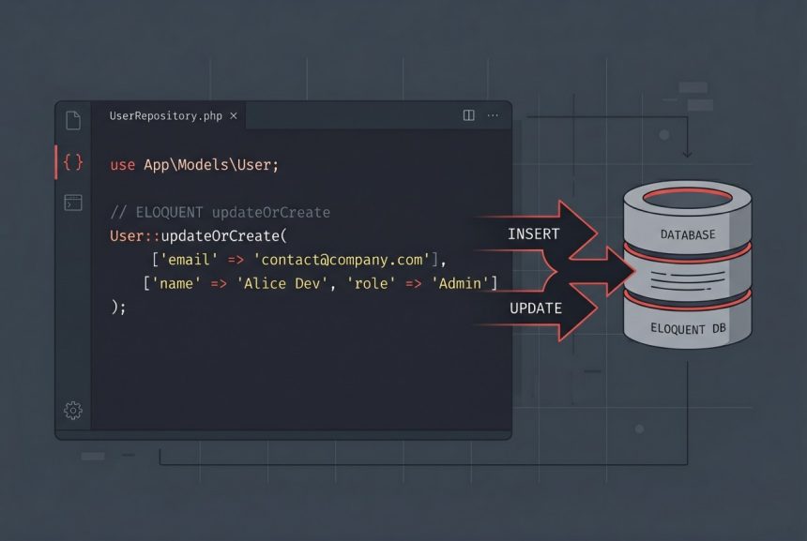Image resolution: width=807 pixels, height=541 pixels.
Task: Switch to the UserRepository.php tab
Action: click(167, 115)
